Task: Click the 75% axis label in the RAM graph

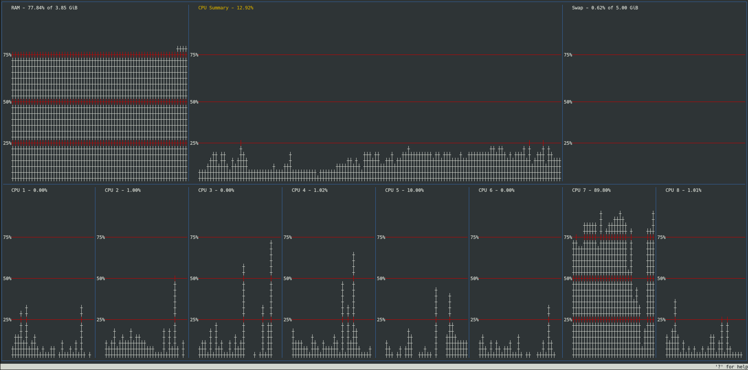Action: click(7, 55)
